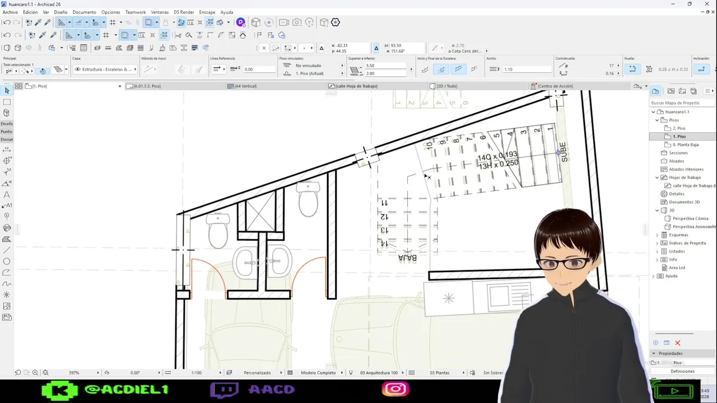Viewport: 717px width, 403px height.
Task: Click the house icon in second toolbar row
Action: point(243,35)
